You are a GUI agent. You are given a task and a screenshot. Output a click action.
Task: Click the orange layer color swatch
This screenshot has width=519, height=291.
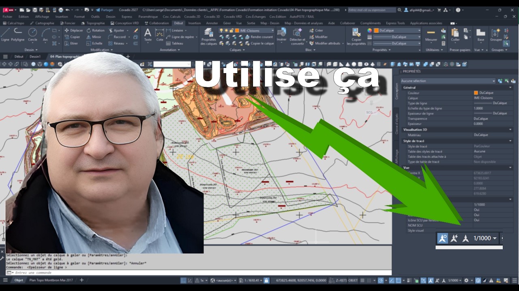(237, 30)
